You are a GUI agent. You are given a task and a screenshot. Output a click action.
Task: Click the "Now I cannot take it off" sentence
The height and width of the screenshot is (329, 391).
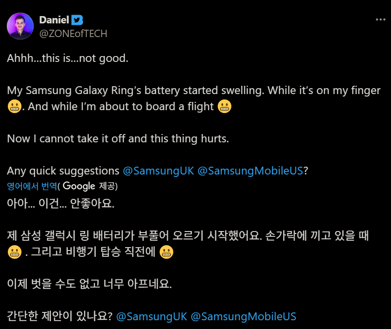coord(118,138)
